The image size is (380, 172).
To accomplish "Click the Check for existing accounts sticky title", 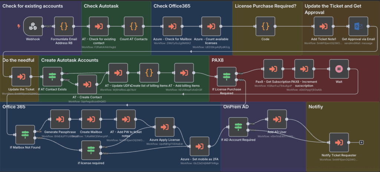I will point(33,6).
